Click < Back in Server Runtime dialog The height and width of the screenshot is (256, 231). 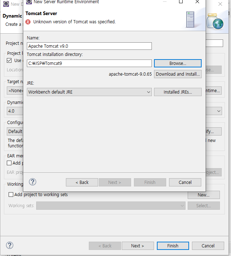[x=82, y=182]
